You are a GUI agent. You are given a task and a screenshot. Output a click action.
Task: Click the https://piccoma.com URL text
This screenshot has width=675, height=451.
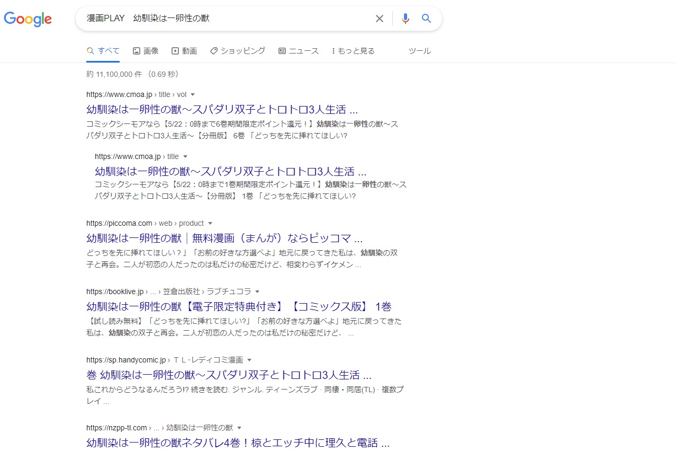pos(119,223)
